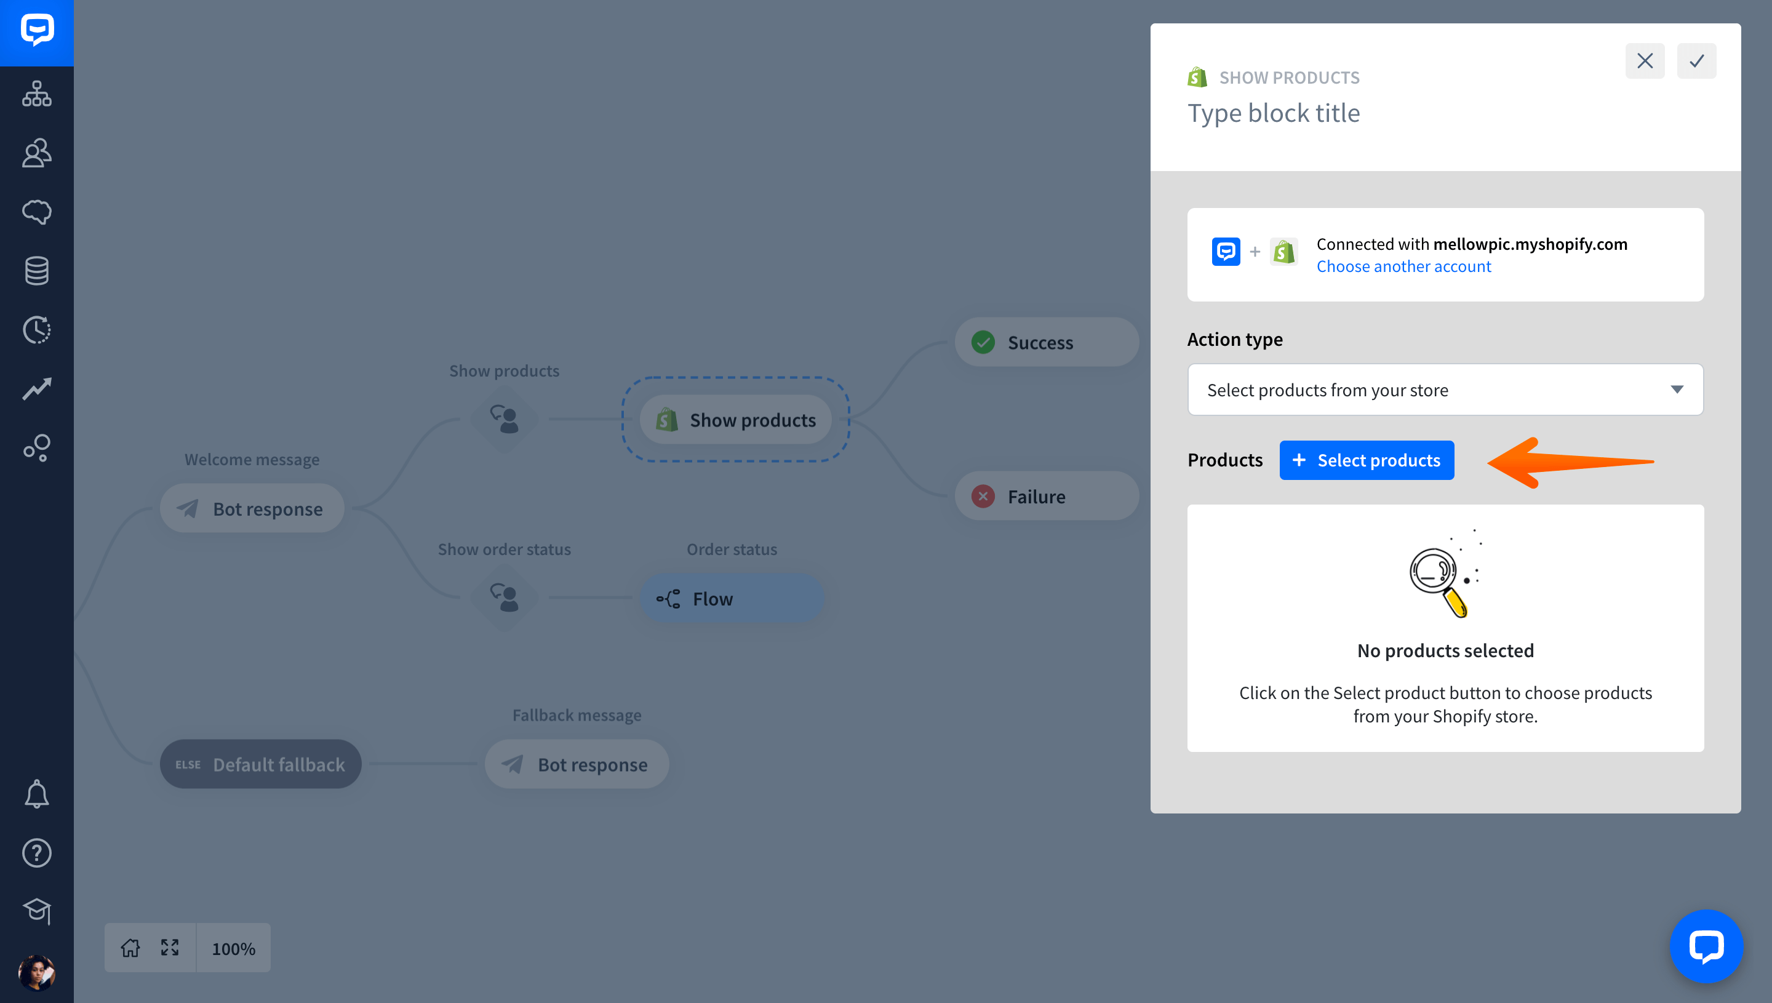Click the Select products button

pos(1367,460)
